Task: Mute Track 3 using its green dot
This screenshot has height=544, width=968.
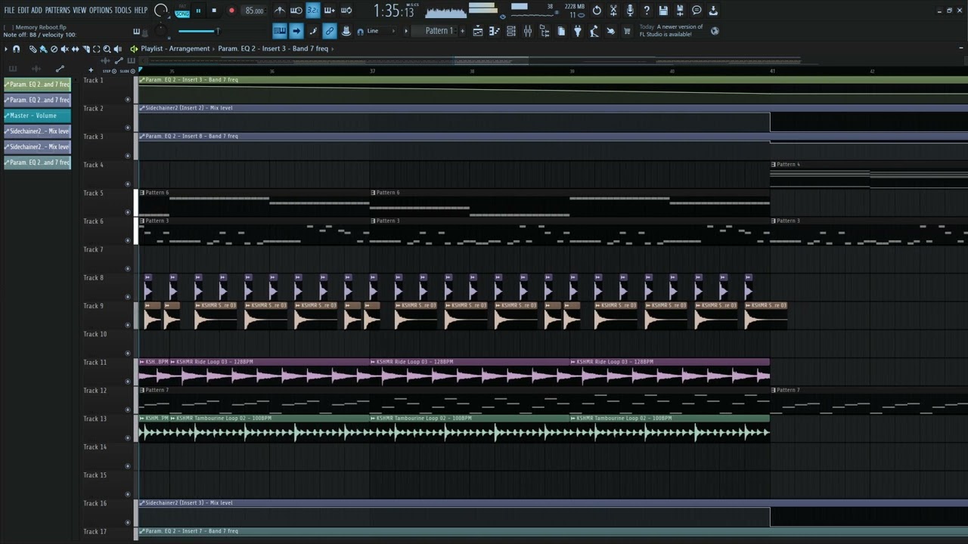Action: click(128, 156)
